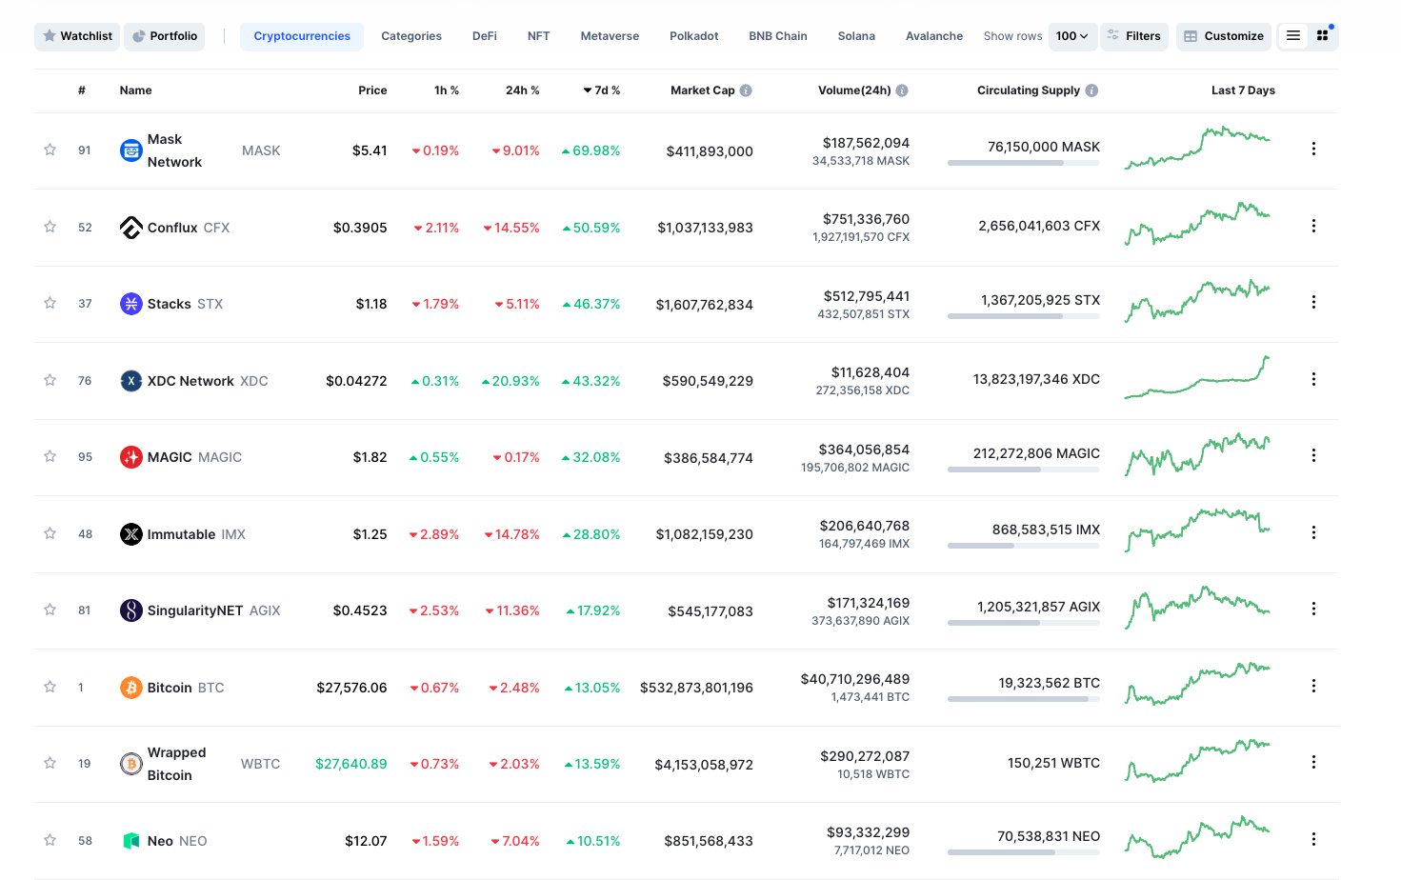Open XDC Network 7-day sparkline chart
The height and width of the screenshot is (880, 1401).
coord(1197,377)
